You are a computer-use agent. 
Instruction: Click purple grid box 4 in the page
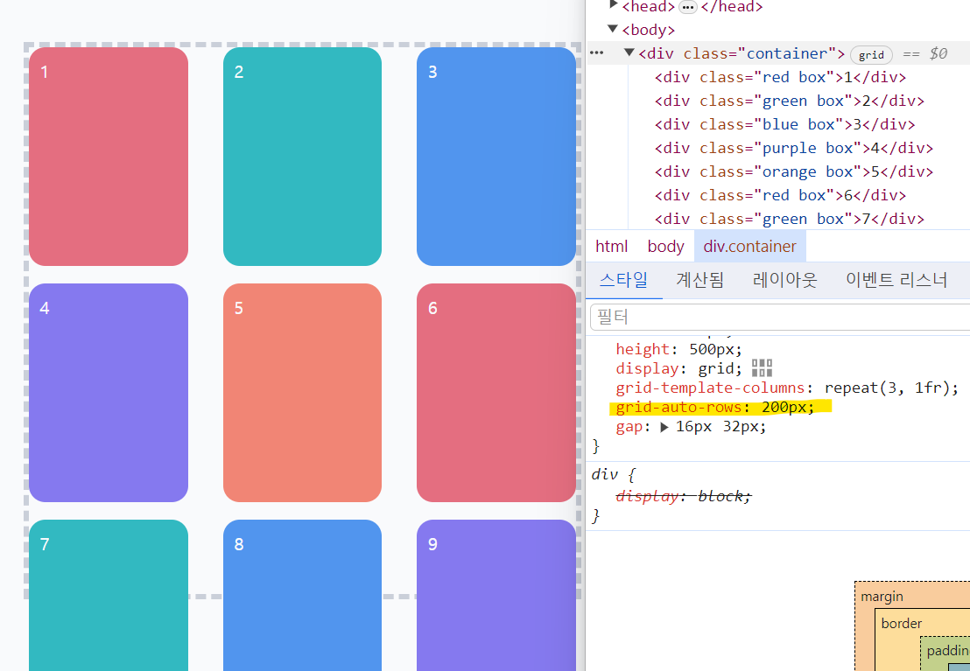109,393
